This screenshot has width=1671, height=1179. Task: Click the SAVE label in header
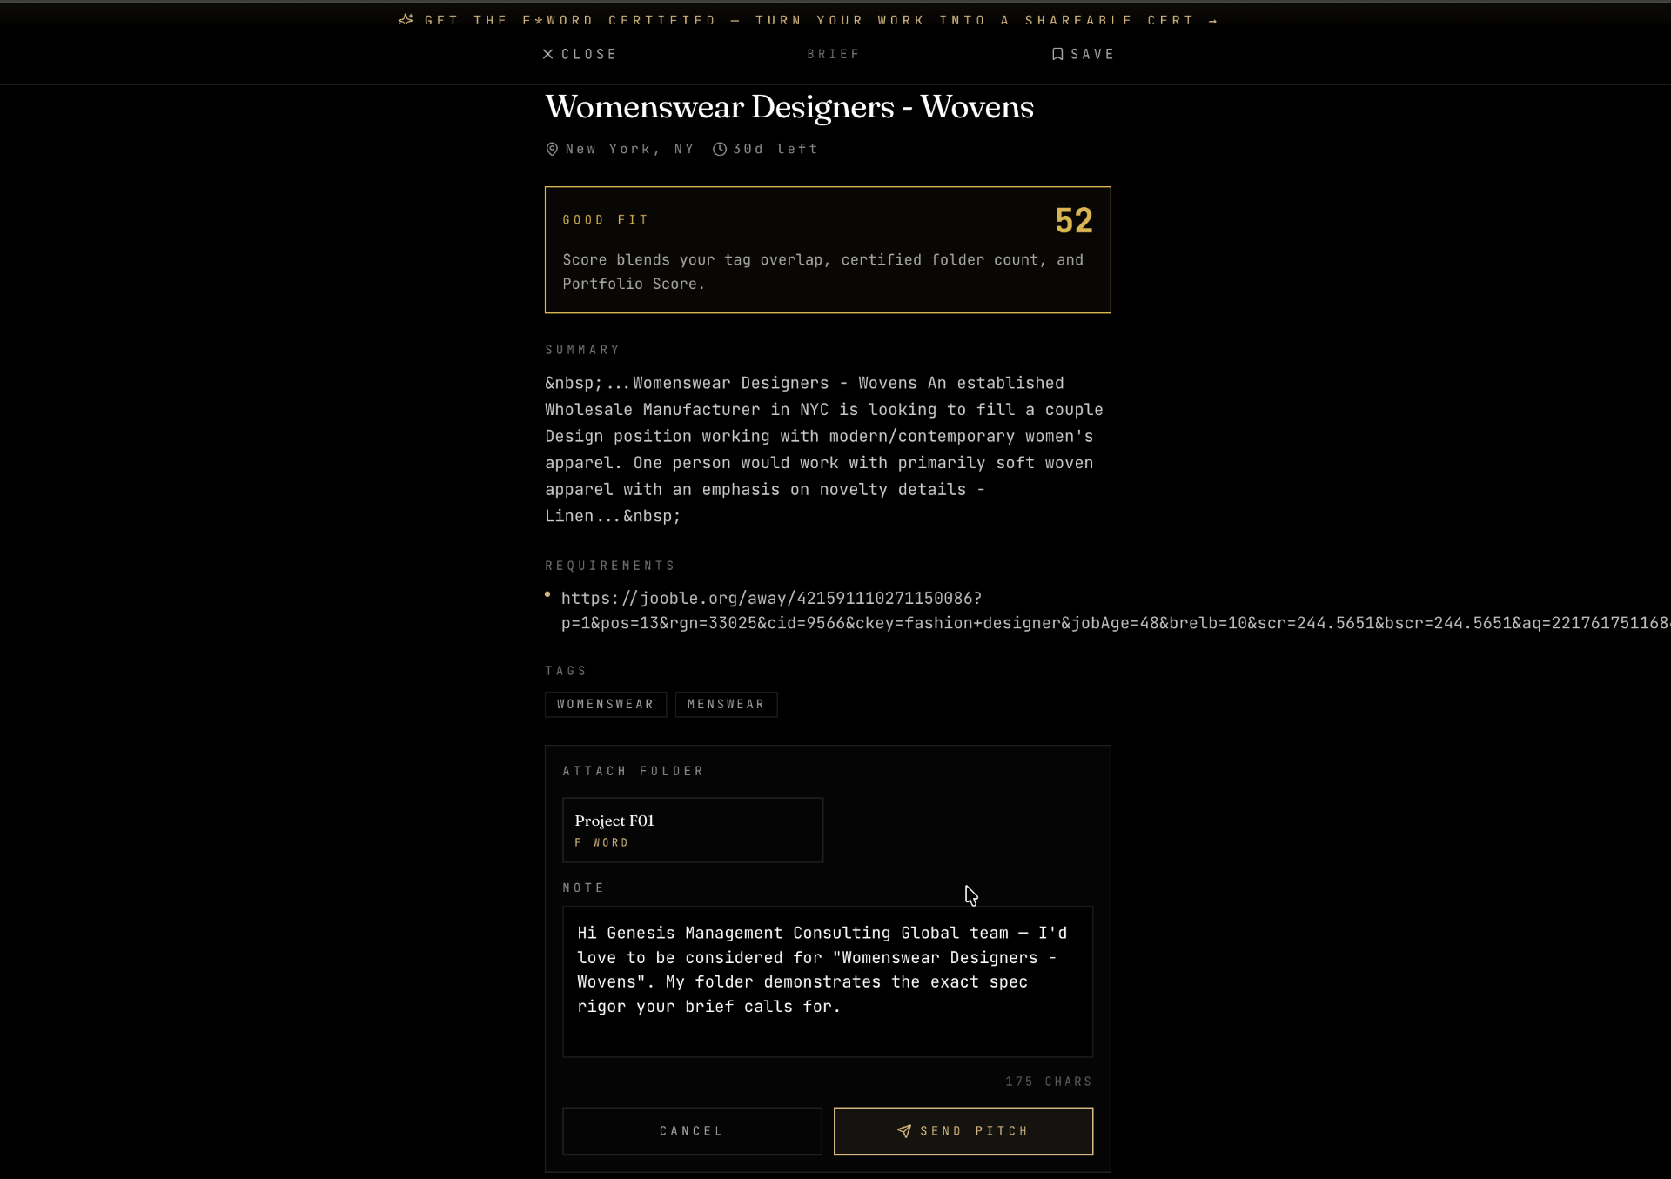pyautogui.click(x=1092, y=54)
